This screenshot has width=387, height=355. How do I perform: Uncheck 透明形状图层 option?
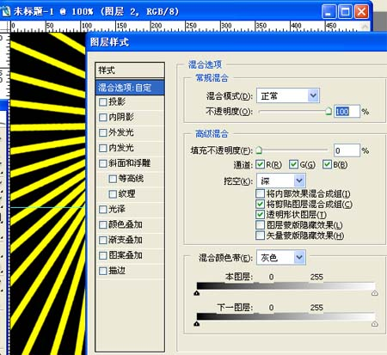point(260,214)
